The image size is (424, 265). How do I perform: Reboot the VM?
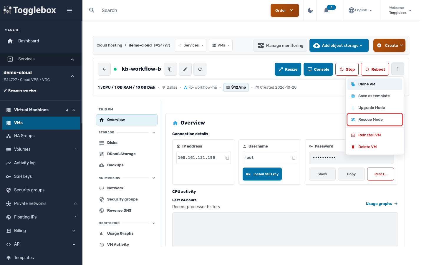pyautogui.click(x=375, y=69)
